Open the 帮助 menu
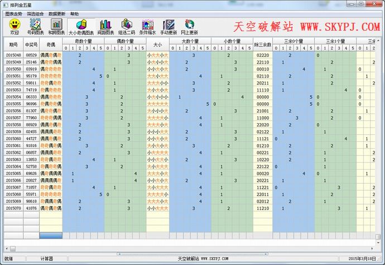 [75, 13]
